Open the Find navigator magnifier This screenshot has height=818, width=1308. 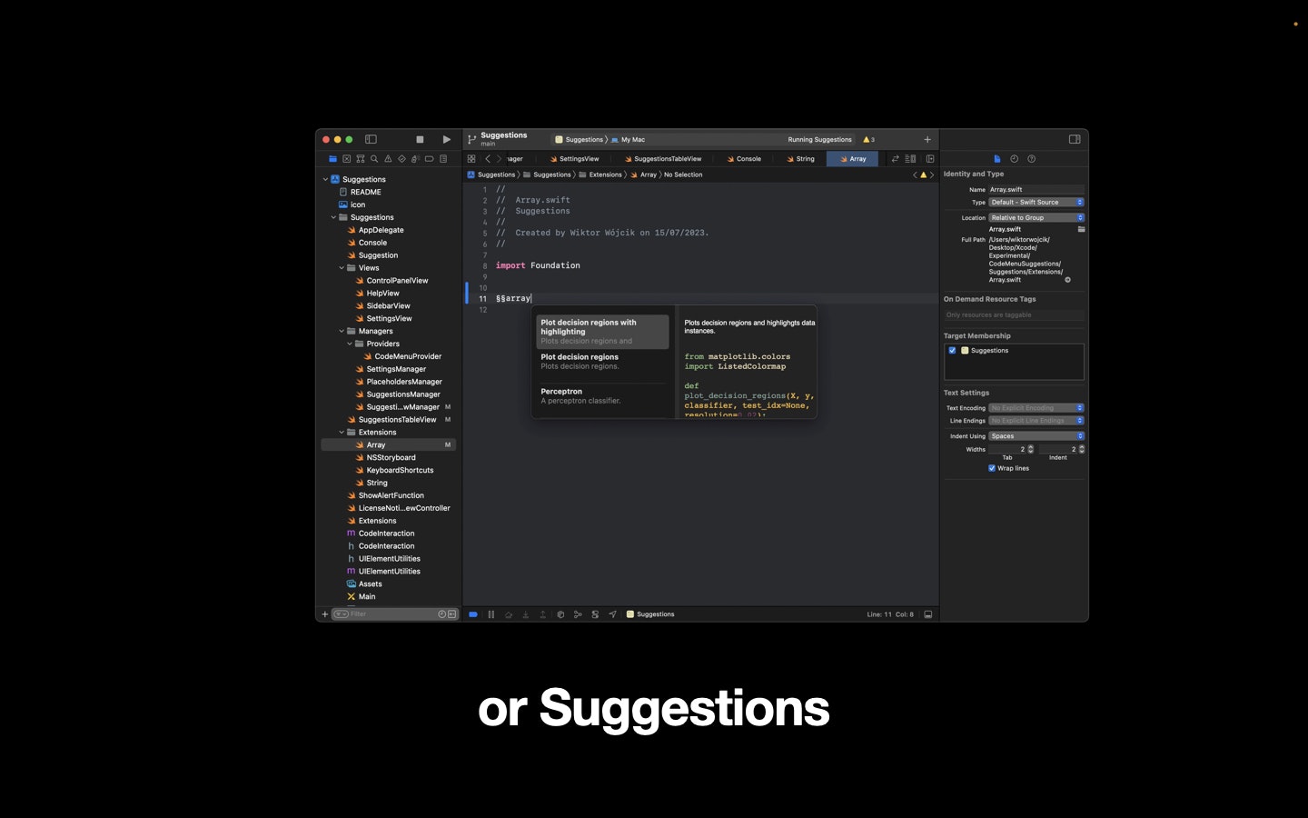coord(373,159)
